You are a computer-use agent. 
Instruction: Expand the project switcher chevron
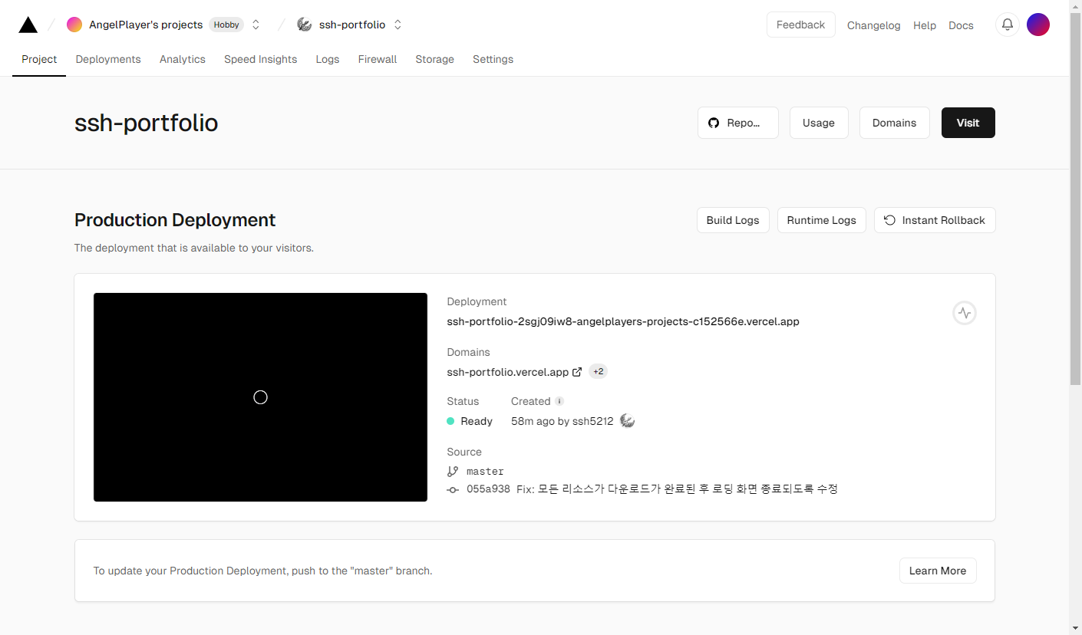click(398, 25)
